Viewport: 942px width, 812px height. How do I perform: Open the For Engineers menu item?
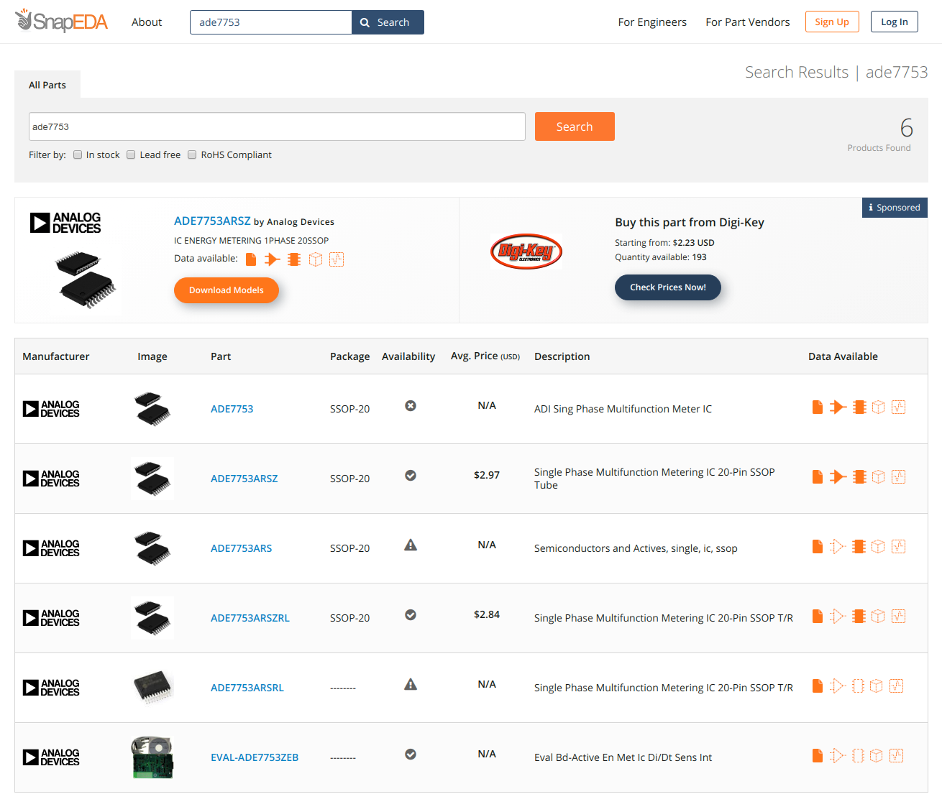pos(651,22)
